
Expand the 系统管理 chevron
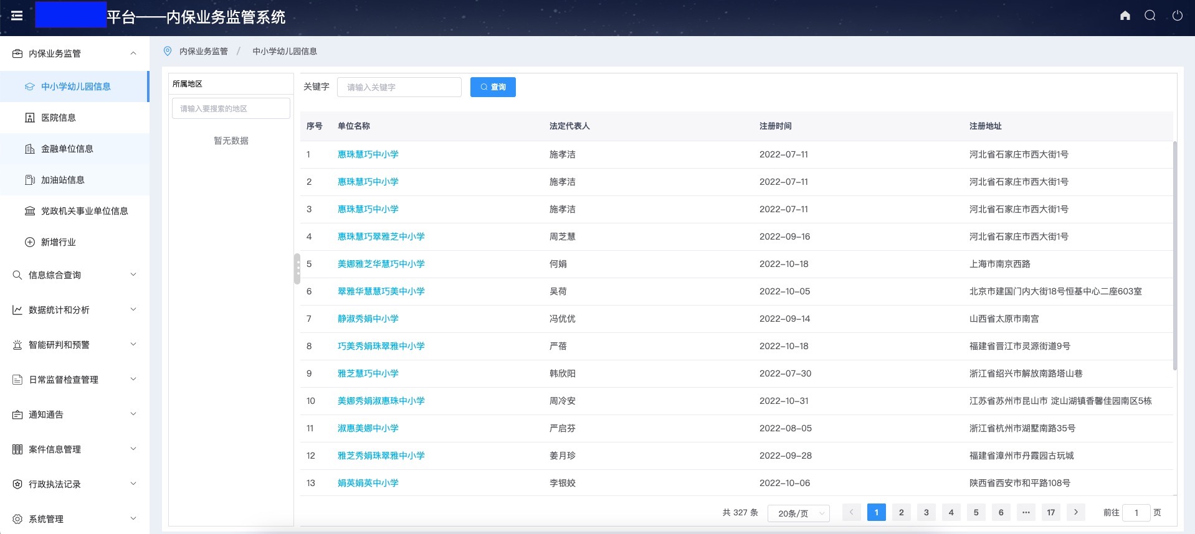[133, 518]
